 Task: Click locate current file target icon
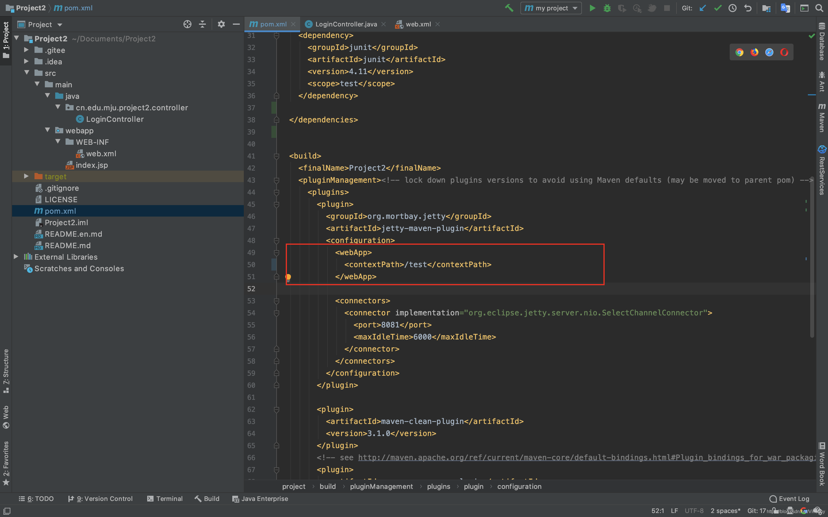(x=187, y=24)
